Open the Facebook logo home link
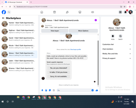 click(x=4, y=12)
